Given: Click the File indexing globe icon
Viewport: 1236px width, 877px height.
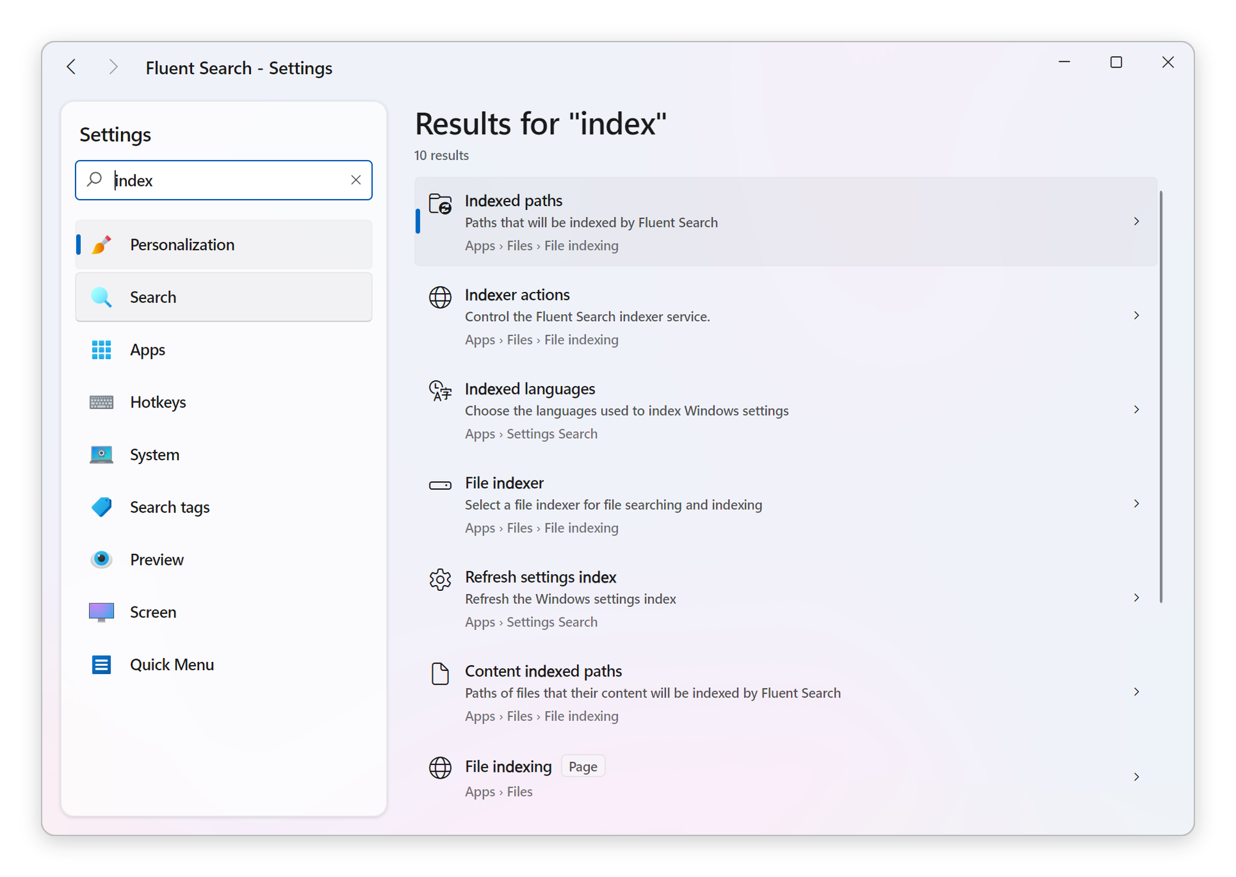Looking at the screenshot, I should 440,768.
